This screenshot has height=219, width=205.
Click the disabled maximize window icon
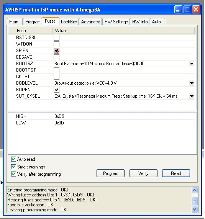(x=187, y=10)
